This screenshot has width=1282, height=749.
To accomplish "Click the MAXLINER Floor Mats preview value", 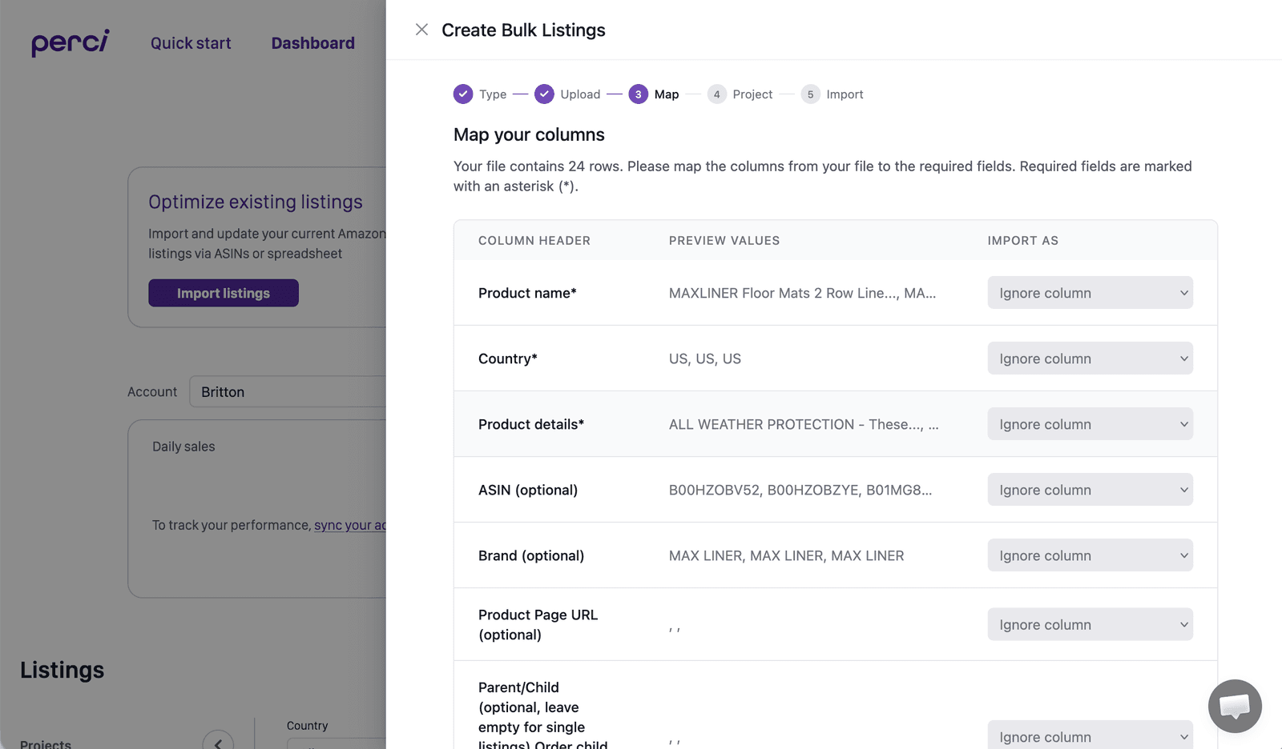I will pos(802,293).
